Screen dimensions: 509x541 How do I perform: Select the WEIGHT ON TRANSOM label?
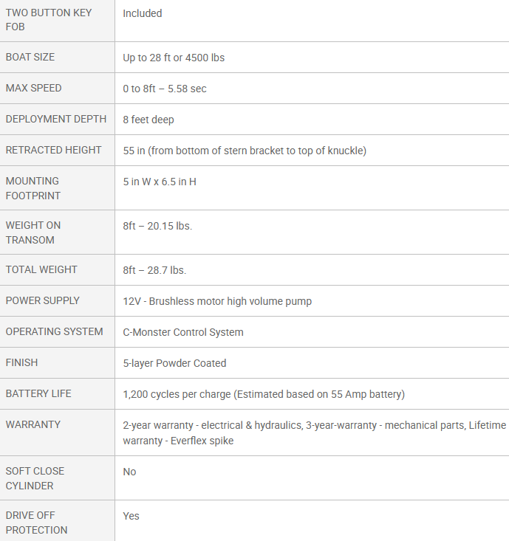tap(33, 232)
